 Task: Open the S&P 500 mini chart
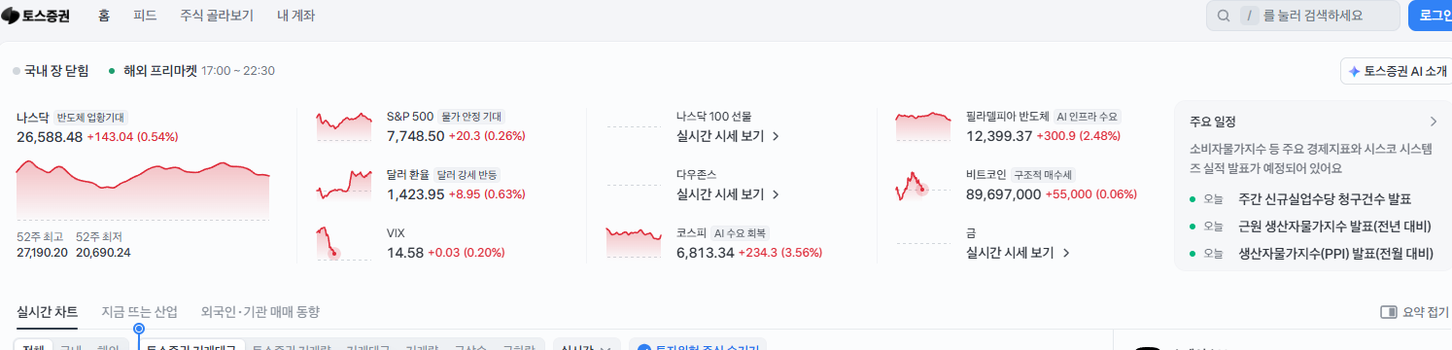[344, 126]
